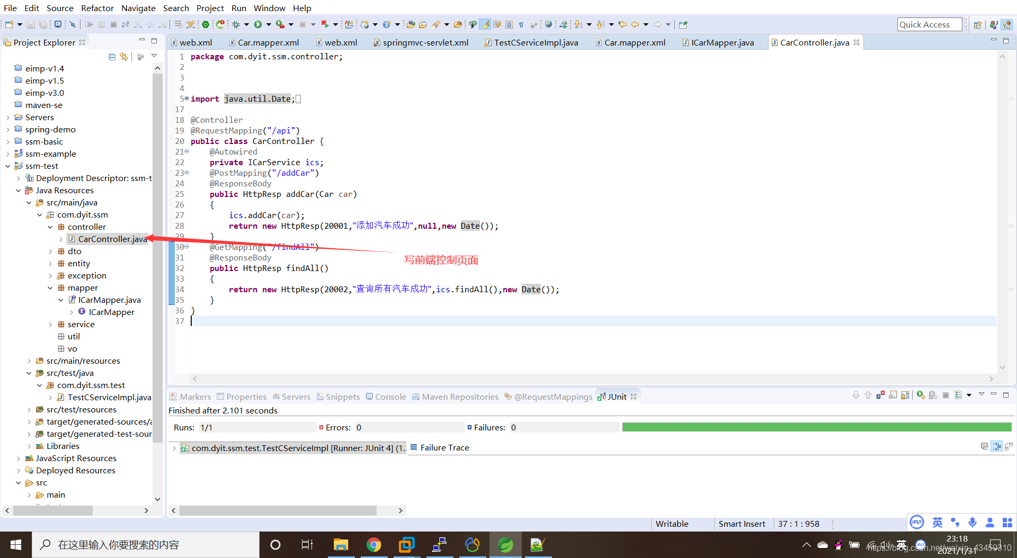Expand the Servers tree node
Screen dimensions: 1017x558
[x=8, y=118]
